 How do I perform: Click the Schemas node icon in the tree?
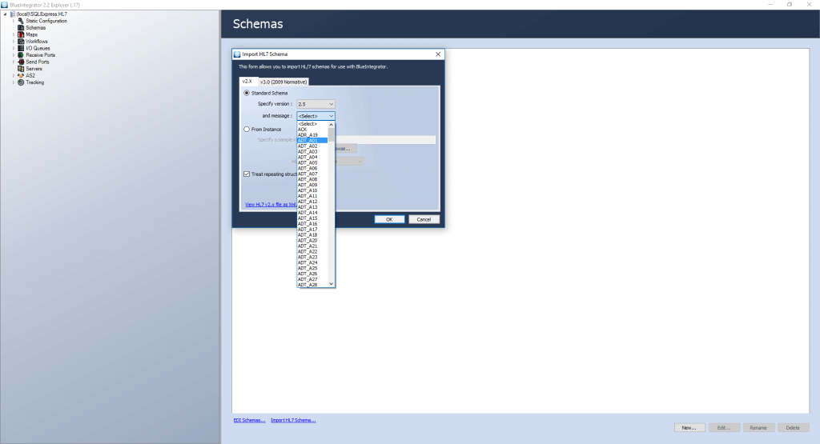coord(21,28)
